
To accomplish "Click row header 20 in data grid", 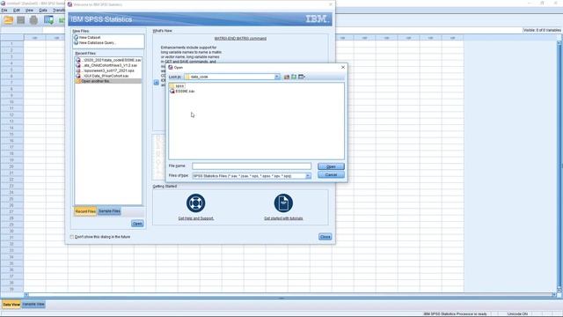I will pos(11,166).
